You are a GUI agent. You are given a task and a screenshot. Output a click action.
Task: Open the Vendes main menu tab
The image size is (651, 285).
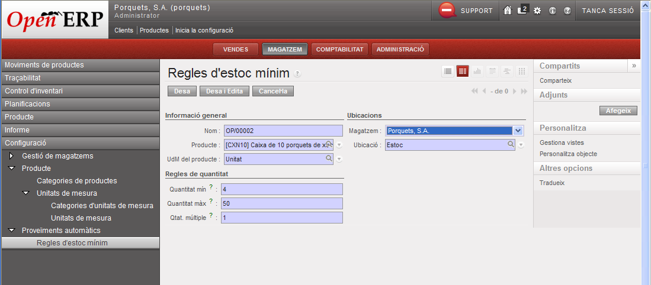[x=235, y=50]
